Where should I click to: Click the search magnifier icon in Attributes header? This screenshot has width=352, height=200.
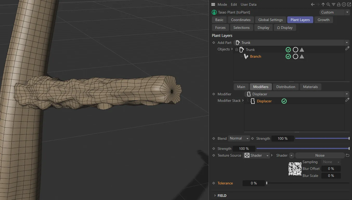[x=328, y=4]
